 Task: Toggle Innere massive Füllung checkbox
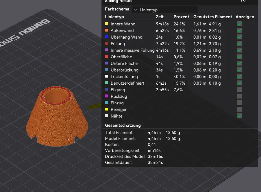pos(239,50)
